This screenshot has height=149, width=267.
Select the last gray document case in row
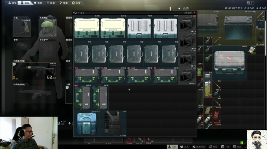click(x=169, y=54)
